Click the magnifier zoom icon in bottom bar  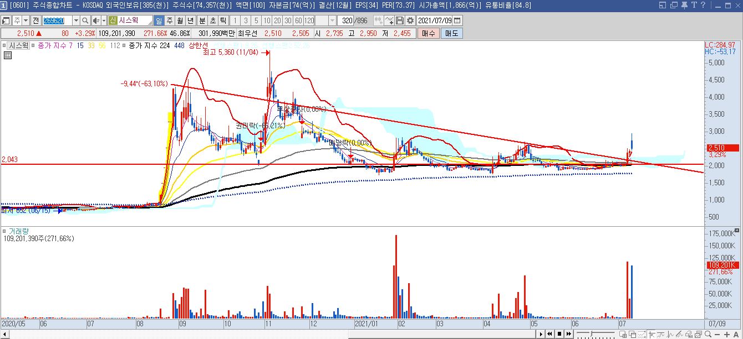pos(708,334)
